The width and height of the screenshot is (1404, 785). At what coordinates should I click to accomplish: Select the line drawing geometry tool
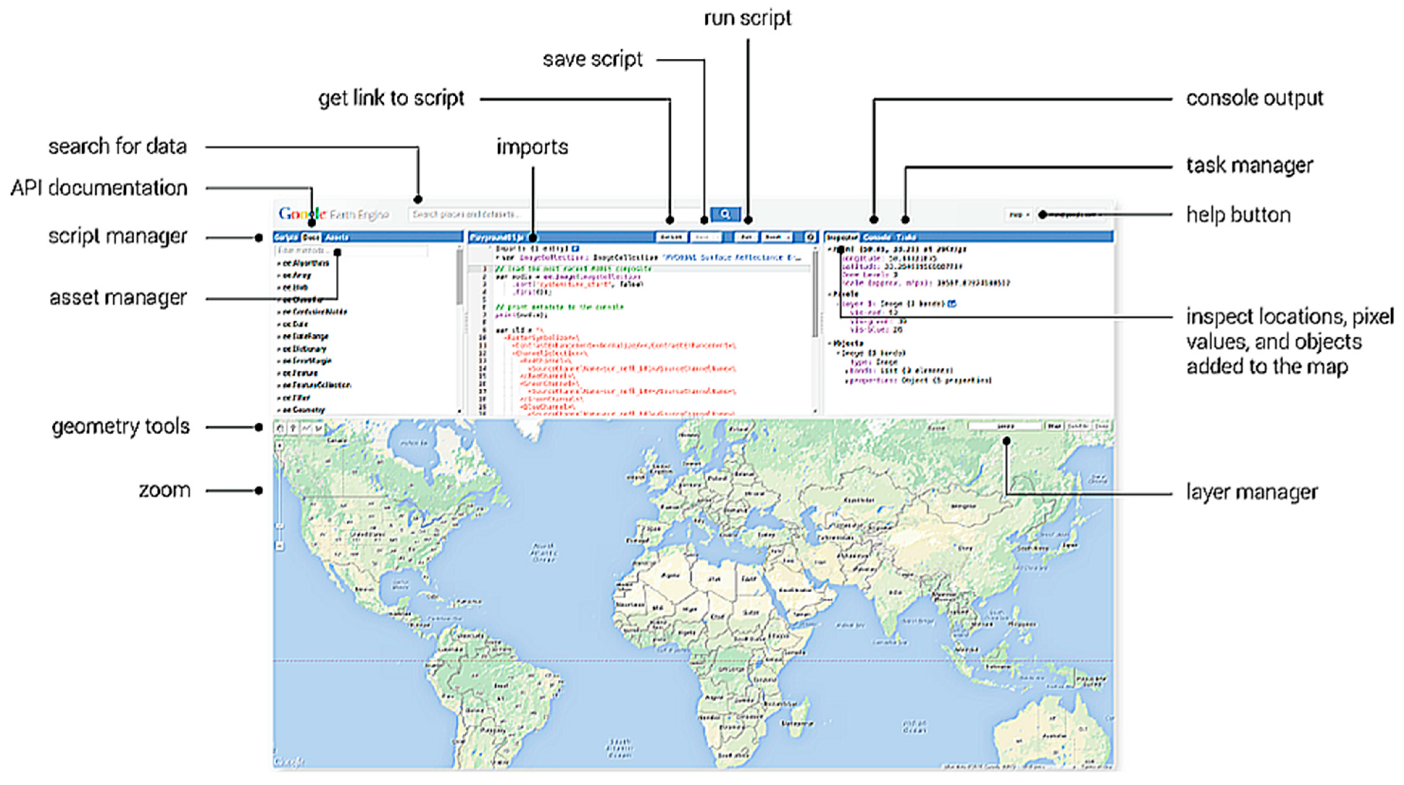coord(306,428)
